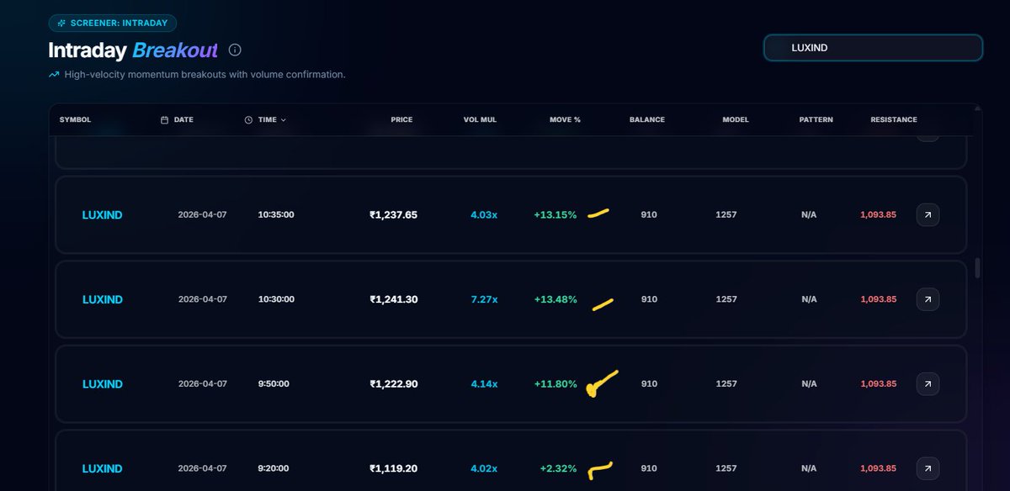Image resolution: width=1010 pixels, height=491 pixels.
Task: Open the LUXIND symbol link in the 9:20:00 row
Action: tap(102, 469)
